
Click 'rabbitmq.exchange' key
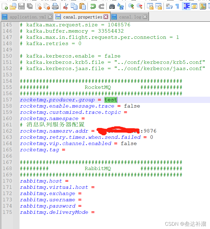tap(48, 194)
